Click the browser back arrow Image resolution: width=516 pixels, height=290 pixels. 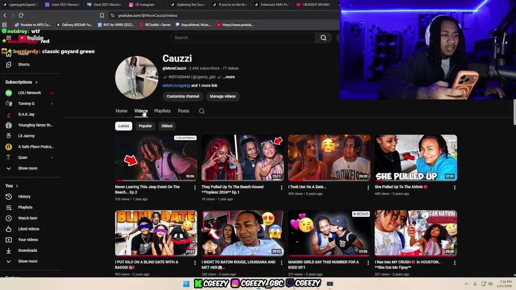5,15
